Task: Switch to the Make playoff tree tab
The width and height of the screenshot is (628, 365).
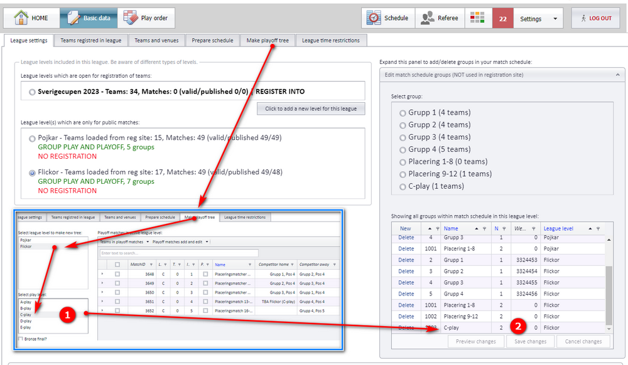Action: pos(268,40)
